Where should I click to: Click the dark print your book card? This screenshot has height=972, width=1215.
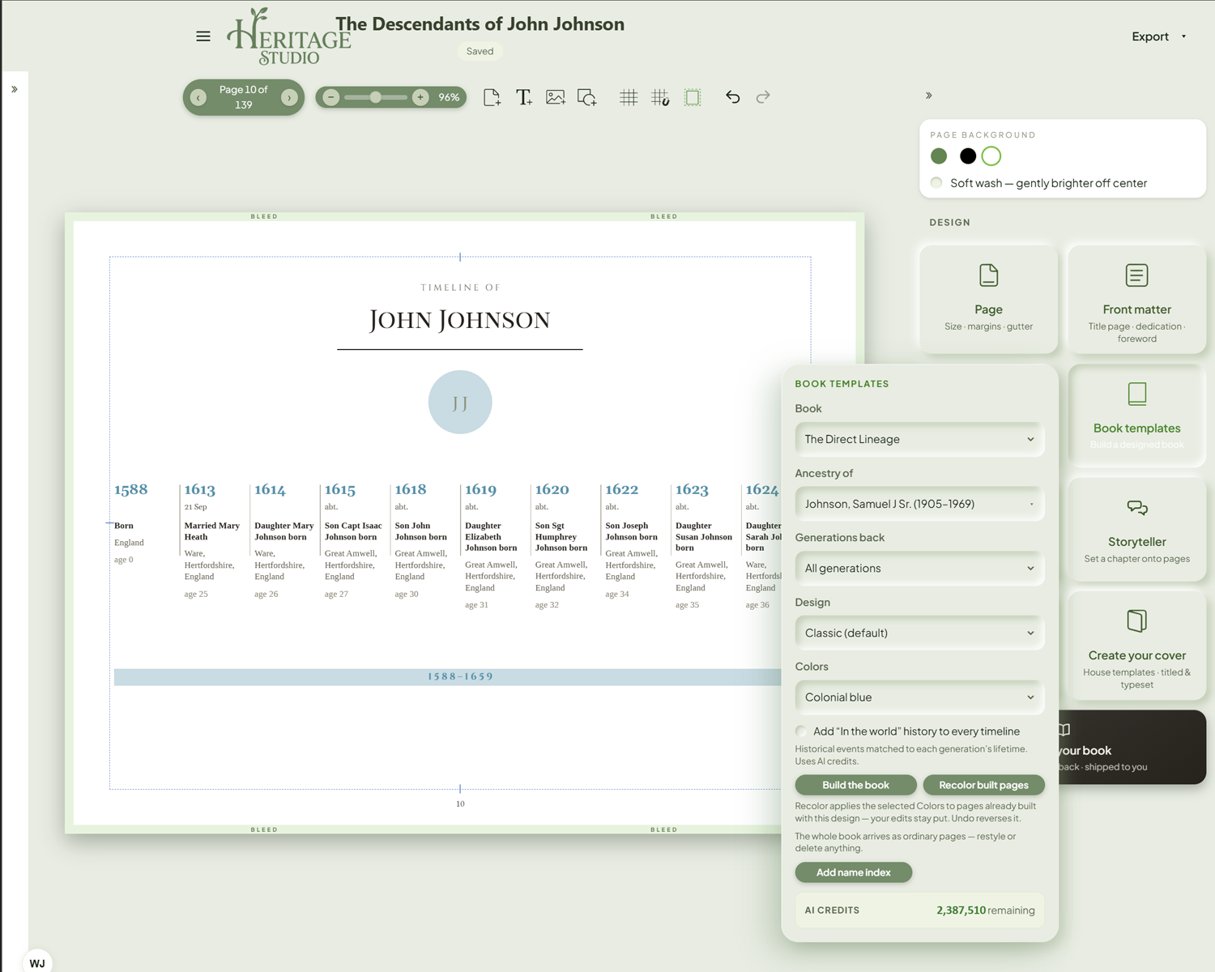[1132, 747]
